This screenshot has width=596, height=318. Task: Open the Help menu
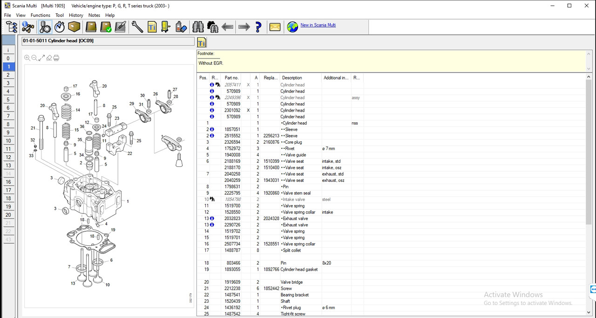[x=110, y=15]
